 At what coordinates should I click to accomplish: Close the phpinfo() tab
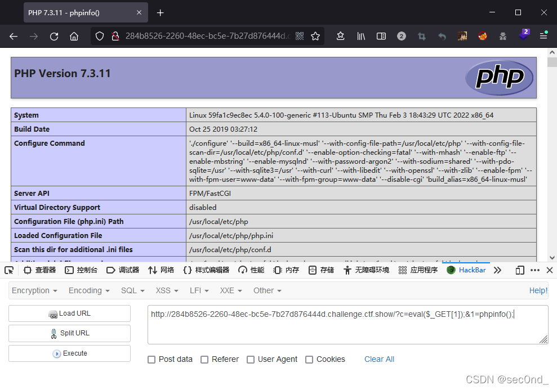point(139,12)
